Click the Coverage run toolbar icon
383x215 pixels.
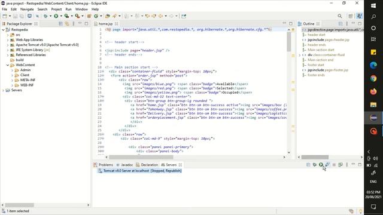(66, 16)
